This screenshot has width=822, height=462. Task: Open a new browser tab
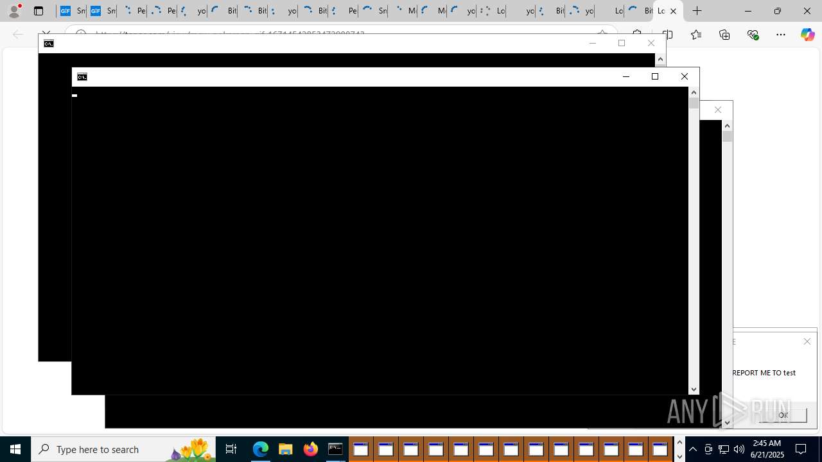(x=697, y=11)
